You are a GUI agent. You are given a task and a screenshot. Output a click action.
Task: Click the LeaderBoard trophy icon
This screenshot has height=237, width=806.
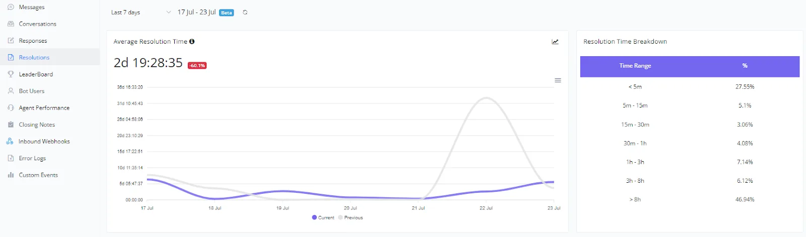11,74
